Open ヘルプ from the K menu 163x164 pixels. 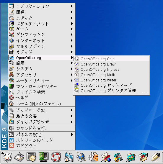[x=42, y=98]
